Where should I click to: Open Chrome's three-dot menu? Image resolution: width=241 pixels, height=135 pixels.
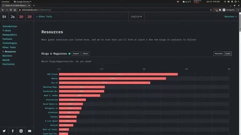click(x=238, y=10)
